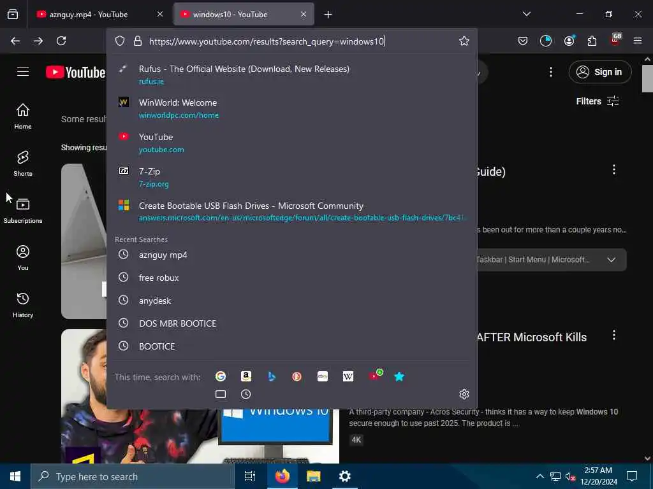The image size is (653, 489).
Task: Open the Windows Start menu
Action: click(x=15, y=476)
